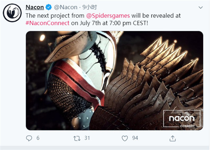Viewport: 212px width, 150px height.
Task: Click the text "The next project from"
Action: coord(55,16)
